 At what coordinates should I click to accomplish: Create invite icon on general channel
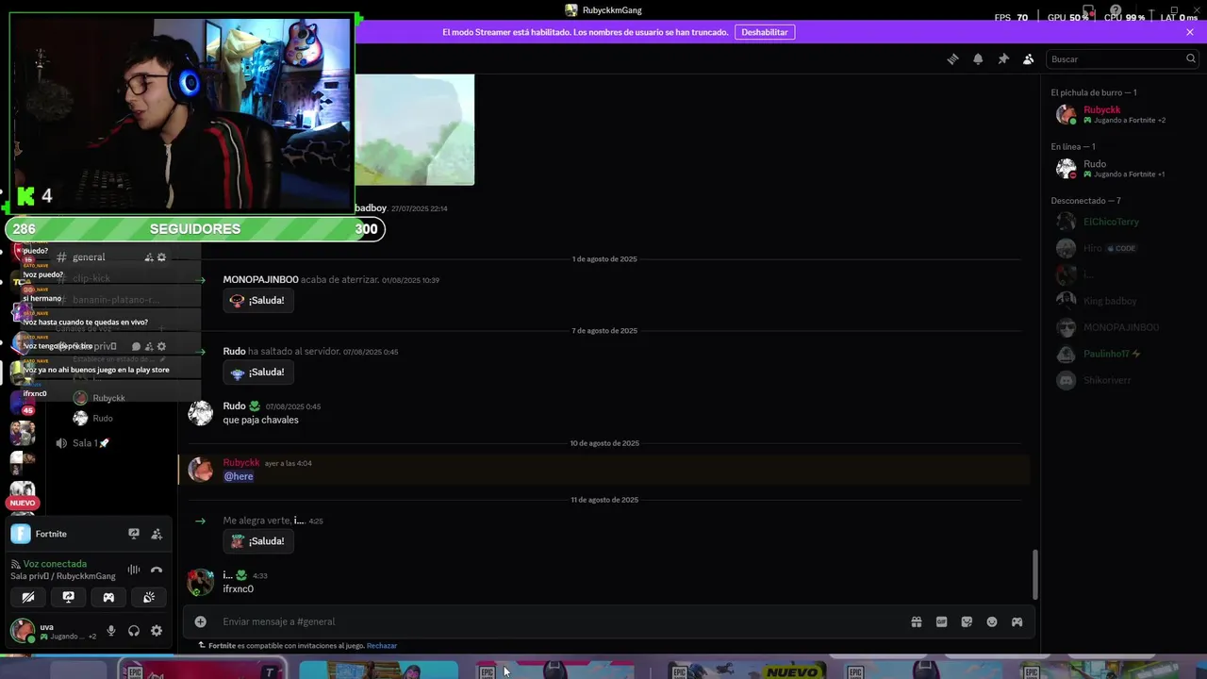point(149,257)
